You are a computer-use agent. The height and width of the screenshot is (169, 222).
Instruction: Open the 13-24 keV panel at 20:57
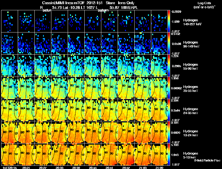[x=126, y=132]
